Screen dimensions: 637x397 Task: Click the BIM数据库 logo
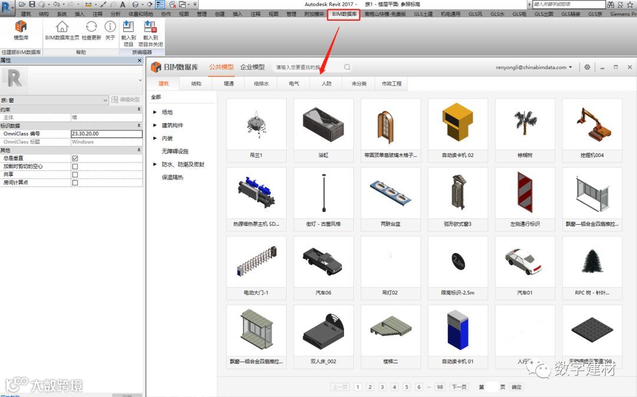[x=174, y=67]
